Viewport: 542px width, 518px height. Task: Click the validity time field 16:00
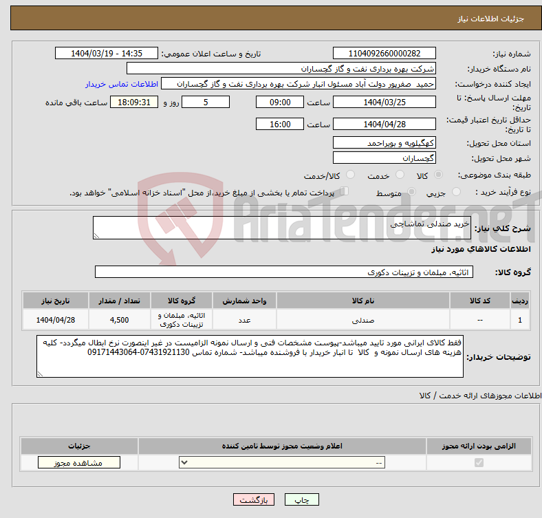280,124
